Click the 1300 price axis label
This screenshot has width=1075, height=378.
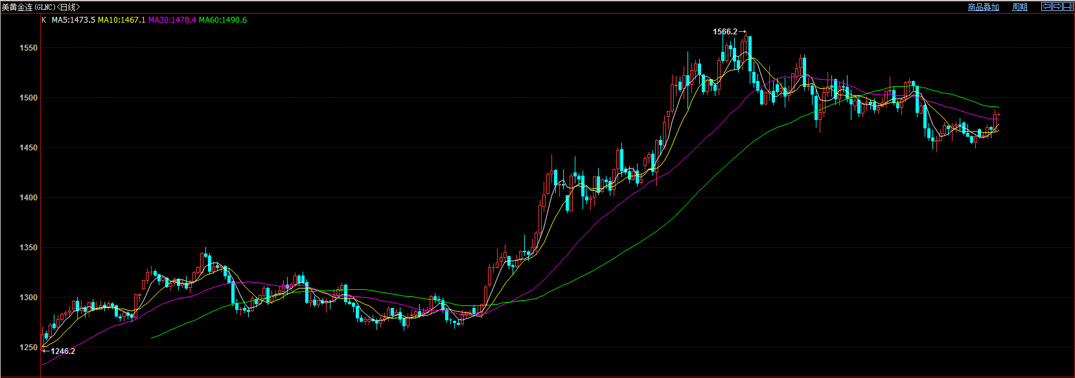click(29, 298)
